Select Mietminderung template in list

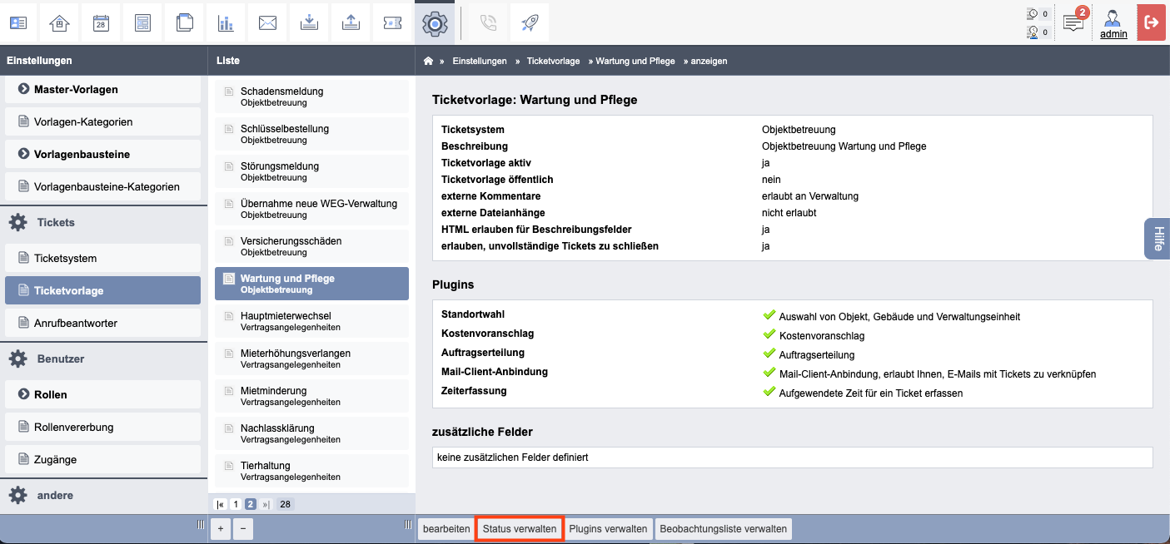click(311, 396)
